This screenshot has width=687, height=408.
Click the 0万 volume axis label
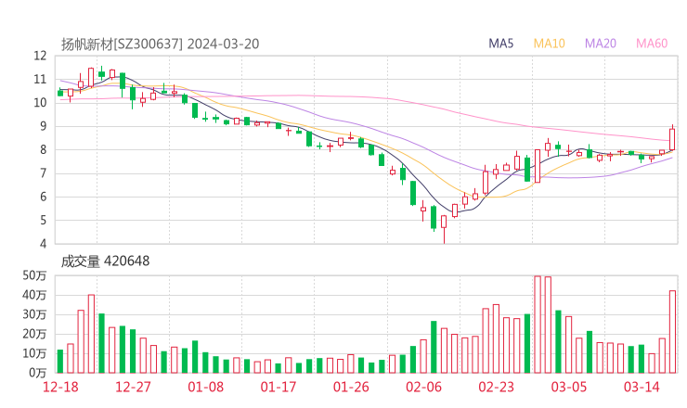click(x=38, y=373)
